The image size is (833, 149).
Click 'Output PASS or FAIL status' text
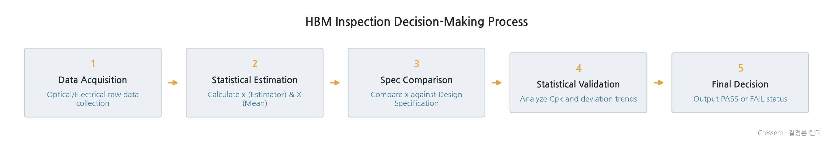tap(740, 99)
